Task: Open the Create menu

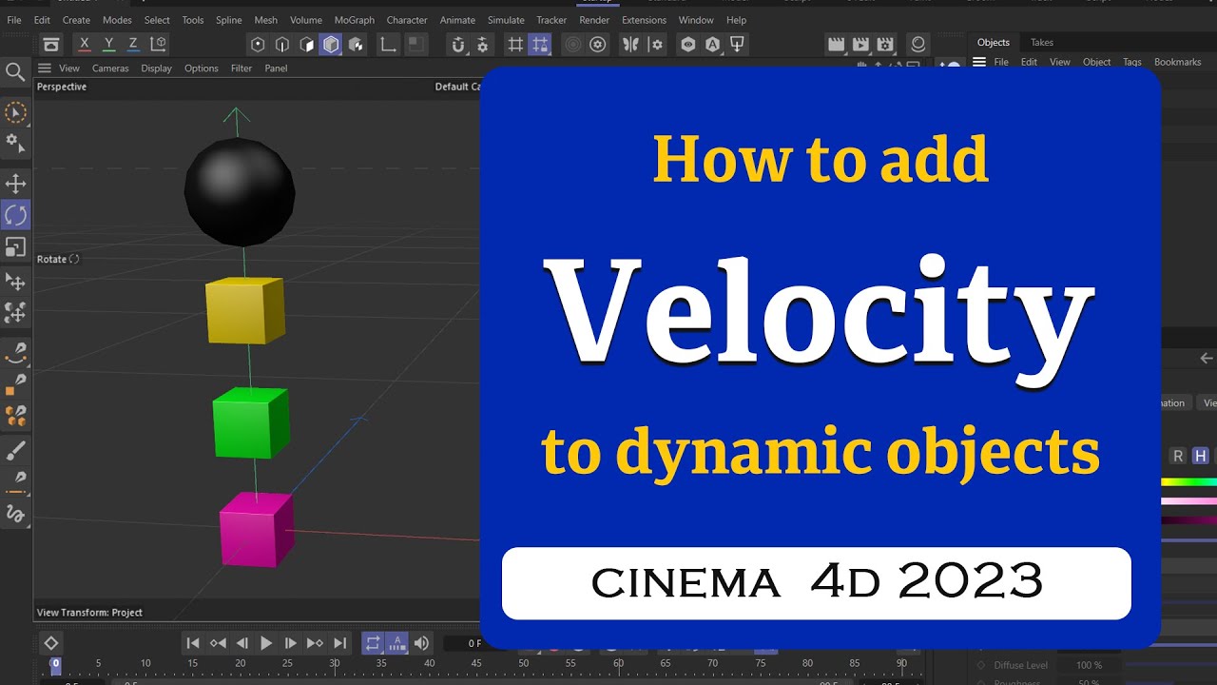Action: click(76, 20)
